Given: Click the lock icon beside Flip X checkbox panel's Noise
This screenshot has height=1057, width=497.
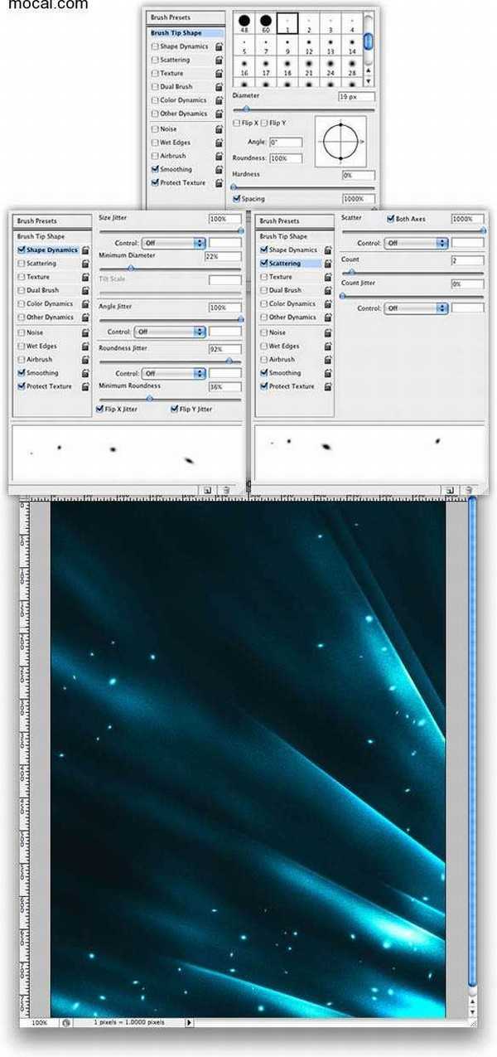Looking at the screenshot, I should (218, 129).
